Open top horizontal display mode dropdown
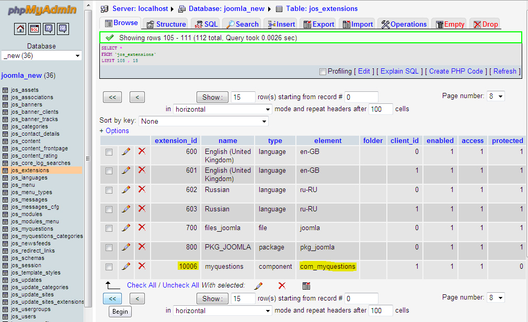 [222, 109]
